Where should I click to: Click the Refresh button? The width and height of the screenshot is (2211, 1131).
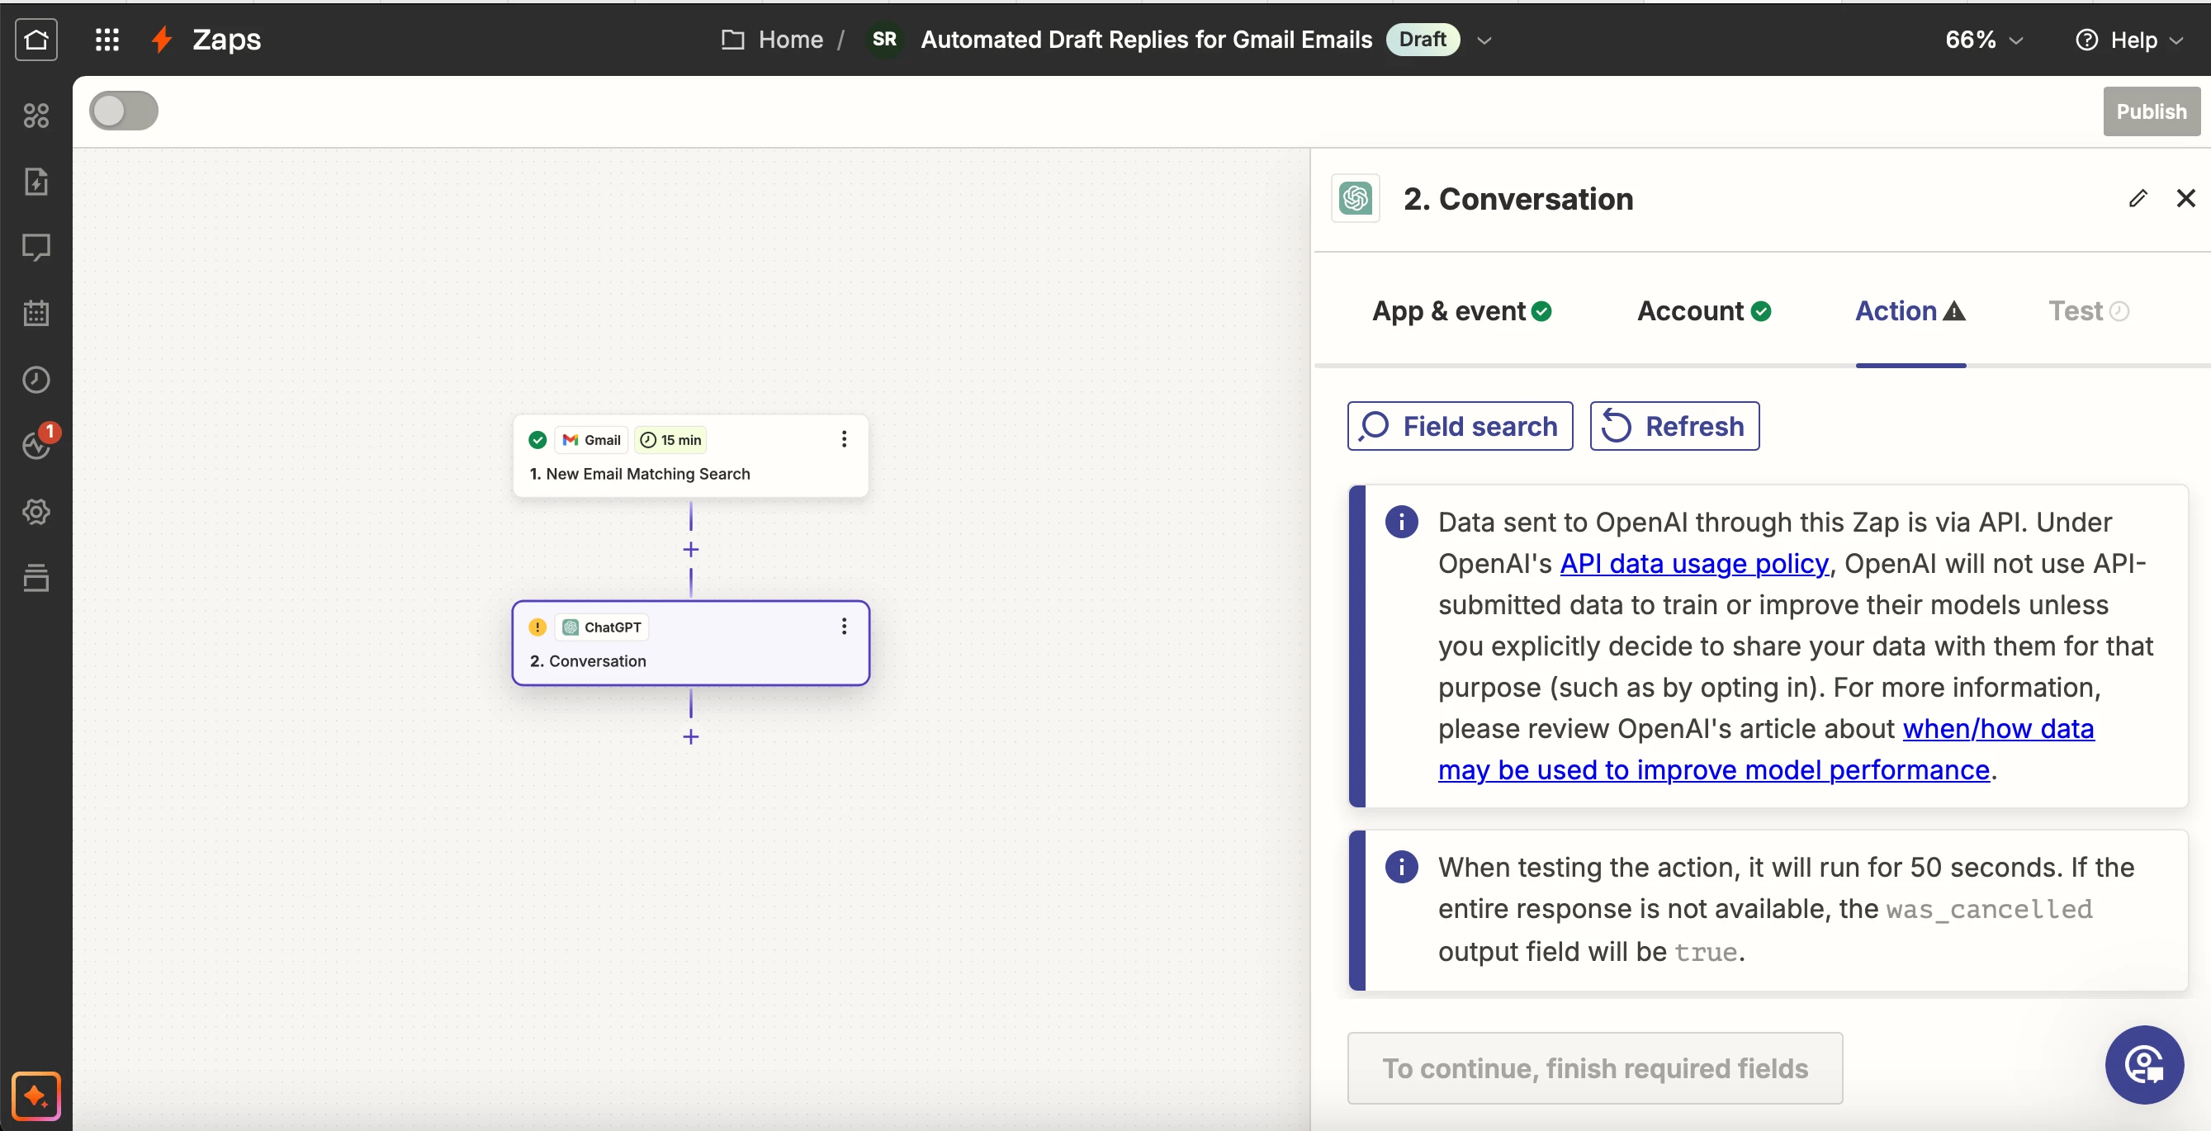point(1674,426)
